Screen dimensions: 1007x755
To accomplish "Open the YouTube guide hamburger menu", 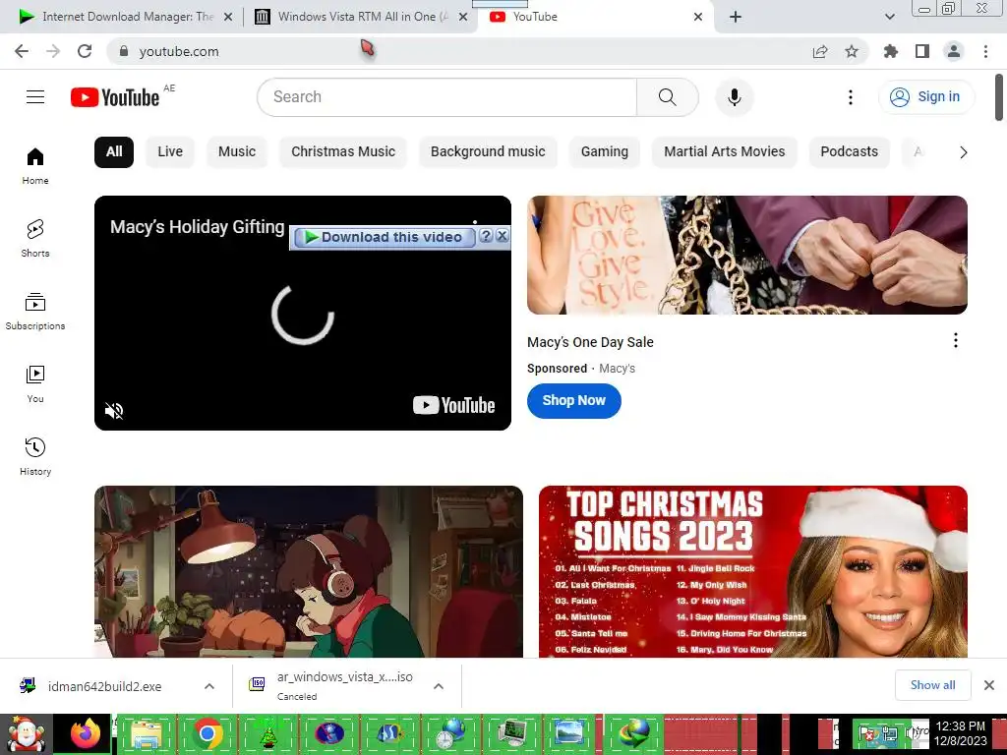I will click(35, 97).
